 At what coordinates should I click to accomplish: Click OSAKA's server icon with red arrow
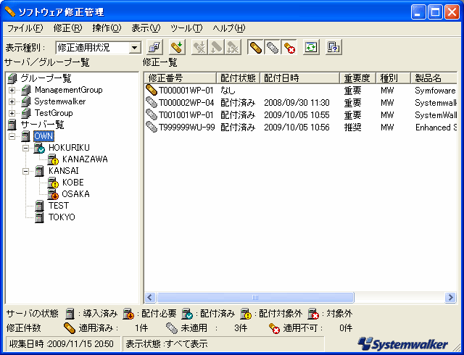[54, 194]
